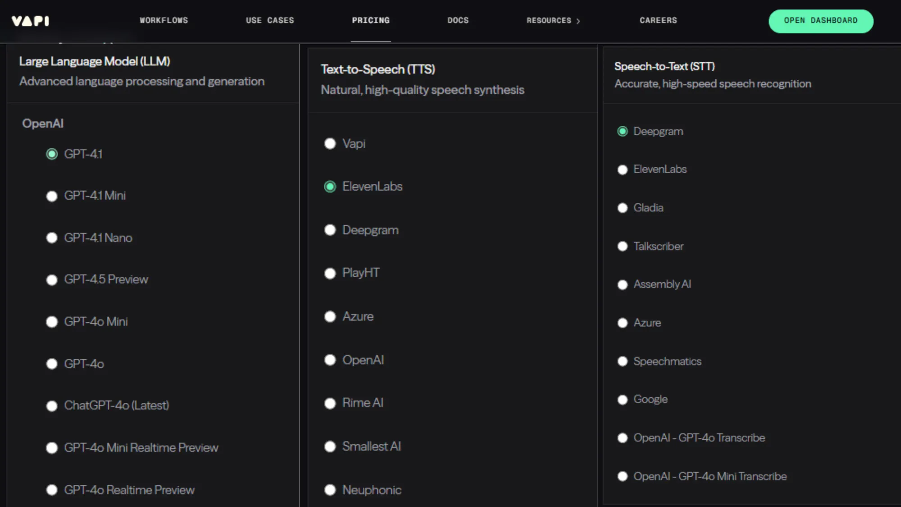Select PlayHT for text-to-speech
901x507 pixels.
(330, 273)
